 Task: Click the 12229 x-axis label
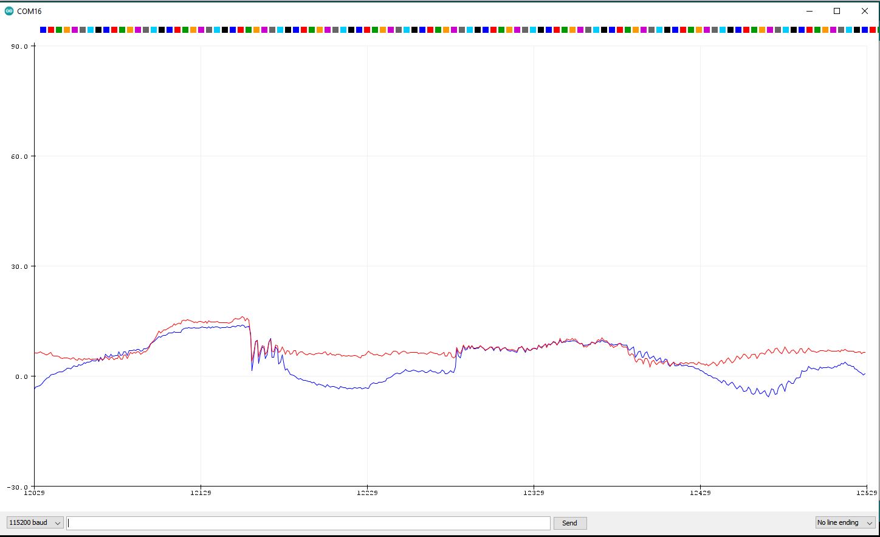click(x=367, y=493)
